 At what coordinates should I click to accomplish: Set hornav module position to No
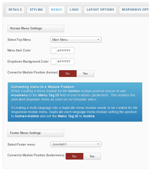(x=68, y=74)
